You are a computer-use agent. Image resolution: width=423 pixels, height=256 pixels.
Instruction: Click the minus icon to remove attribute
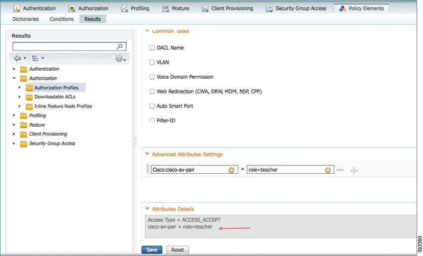point(340,170)
